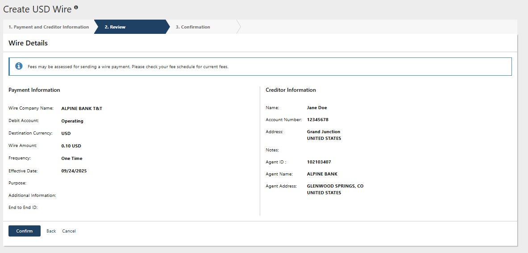Click the Back link

point(51,231)
